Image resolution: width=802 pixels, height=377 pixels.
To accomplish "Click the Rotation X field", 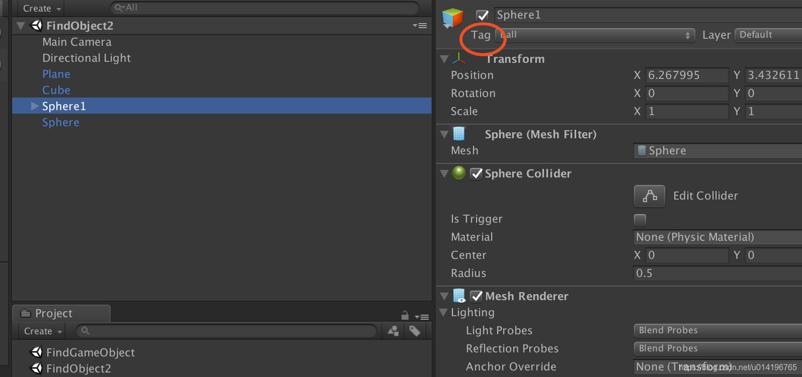I will pos(687,93).
